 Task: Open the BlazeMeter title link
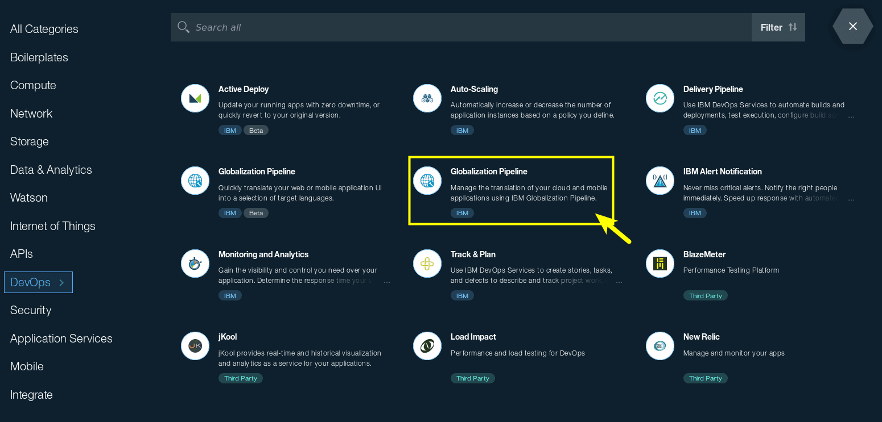(704, 254)
